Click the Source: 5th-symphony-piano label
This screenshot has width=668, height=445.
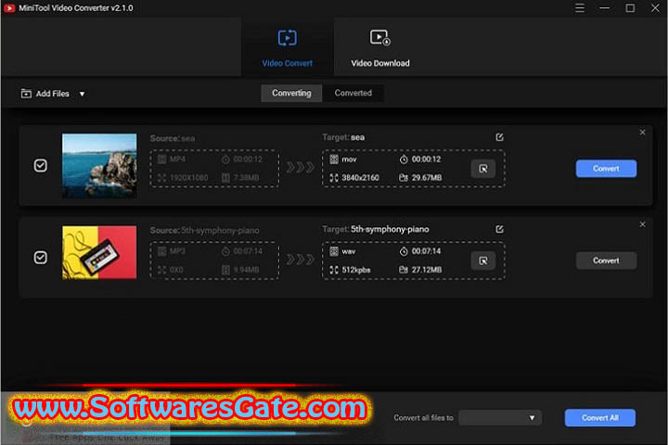point(204,230)
